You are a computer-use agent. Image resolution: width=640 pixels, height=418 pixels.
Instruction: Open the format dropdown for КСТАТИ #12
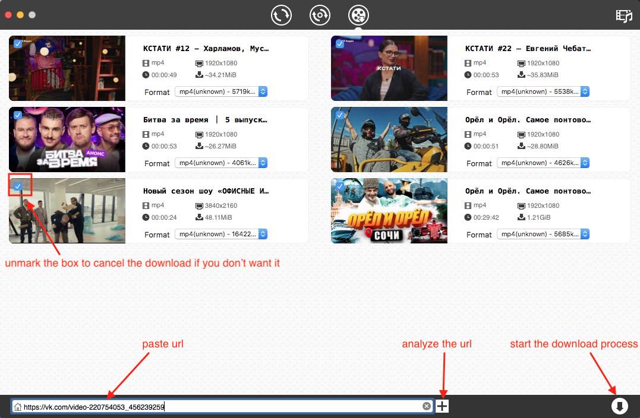(220, 91)
